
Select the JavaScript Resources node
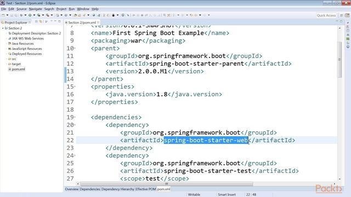(27, 49)
